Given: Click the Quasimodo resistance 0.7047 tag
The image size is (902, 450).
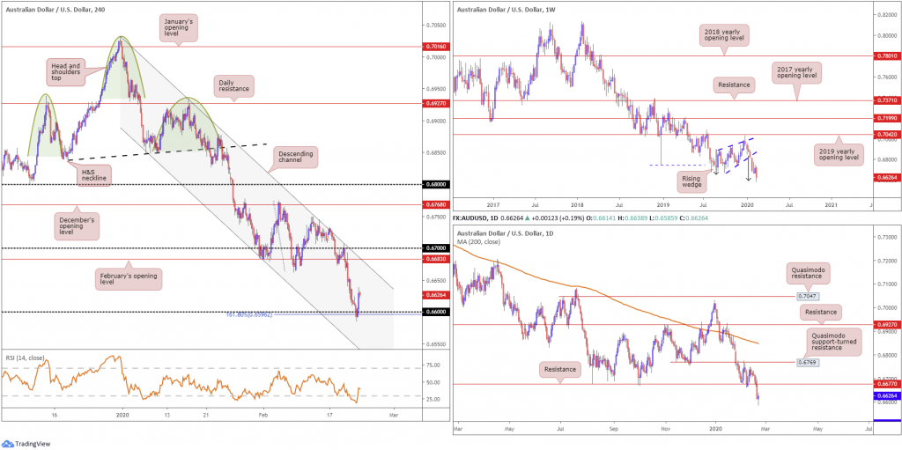Looking at the screenshot, I should click(806, 297).
